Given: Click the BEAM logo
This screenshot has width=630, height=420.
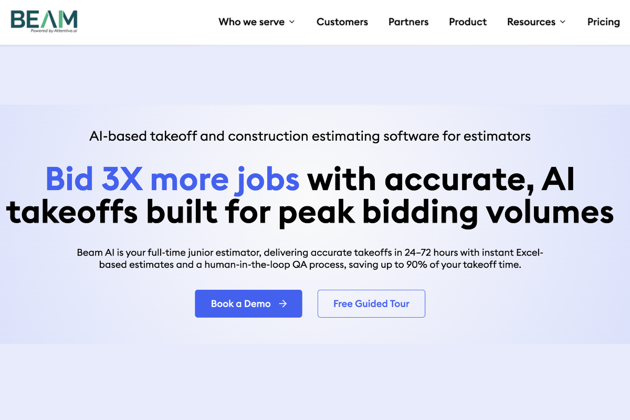Looking at the screenshot, I should tap(44, 19).
